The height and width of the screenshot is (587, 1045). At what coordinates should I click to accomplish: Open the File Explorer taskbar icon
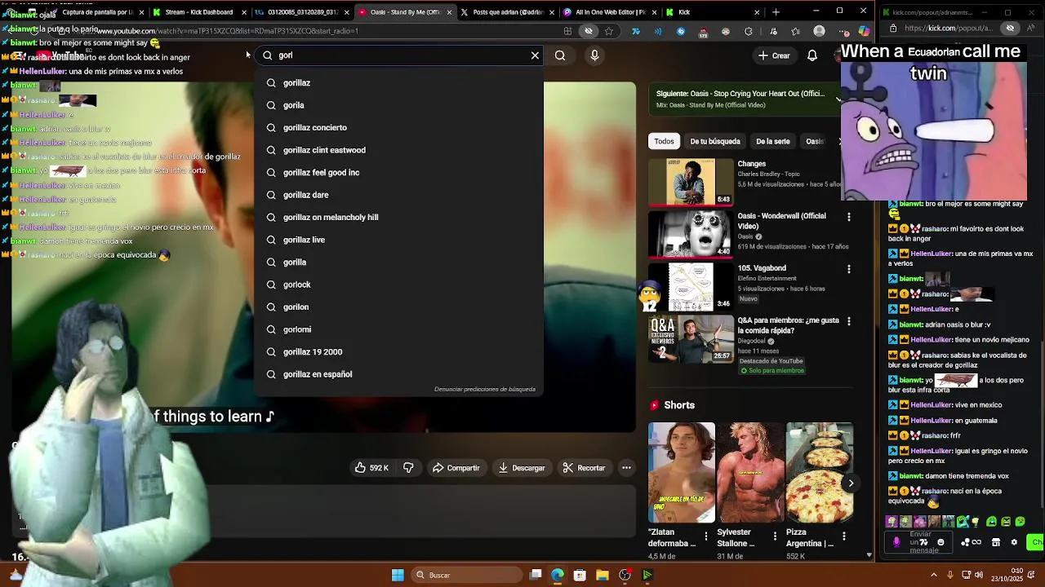602,575
